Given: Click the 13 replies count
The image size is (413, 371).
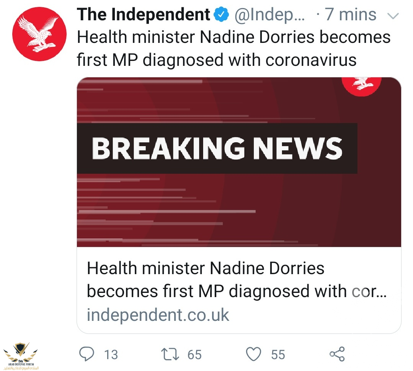Looking at the screenshot, I should click(x=111, y=355).
